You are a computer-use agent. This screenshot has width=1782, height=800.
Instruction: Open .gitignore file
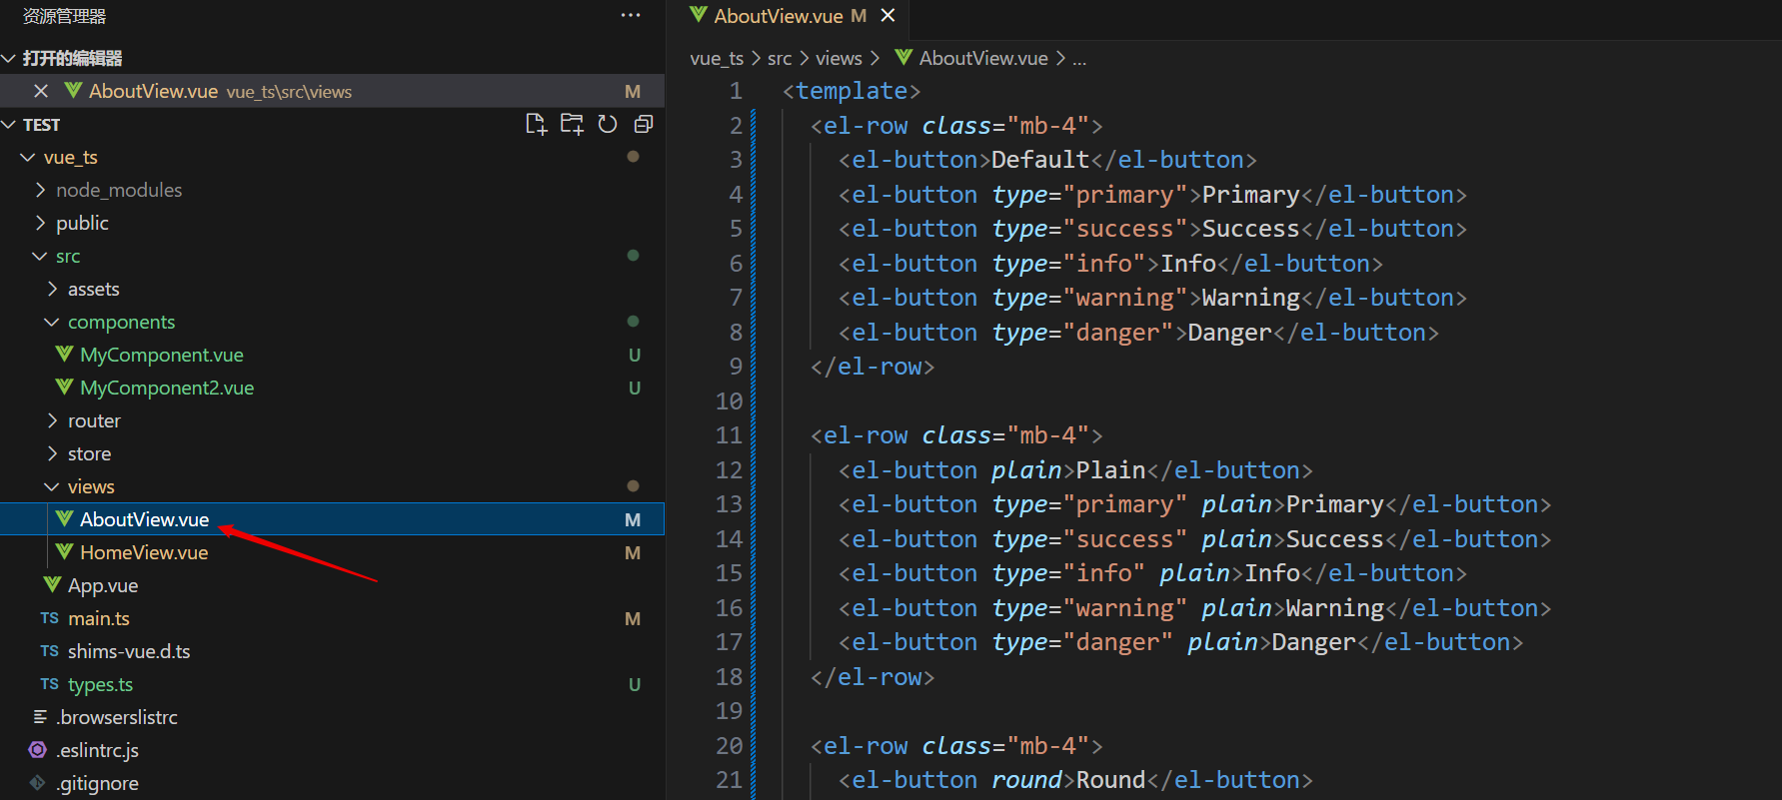[x=97, y=783]
